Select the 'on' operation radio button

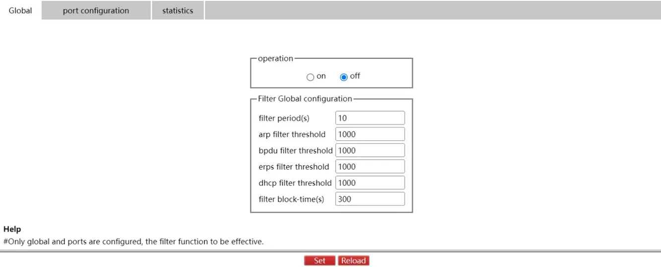310,77
